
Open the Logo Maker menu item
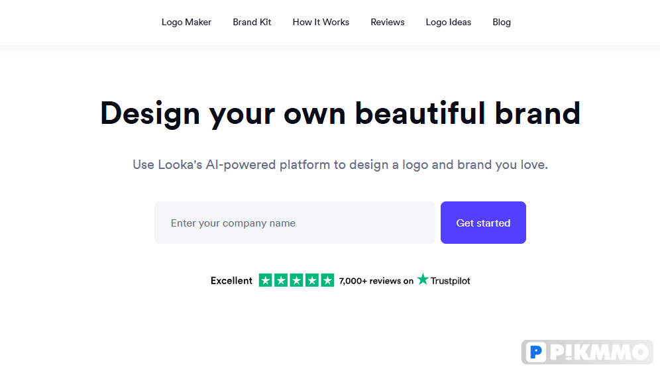pyautogui.click(x=186, y=23)
